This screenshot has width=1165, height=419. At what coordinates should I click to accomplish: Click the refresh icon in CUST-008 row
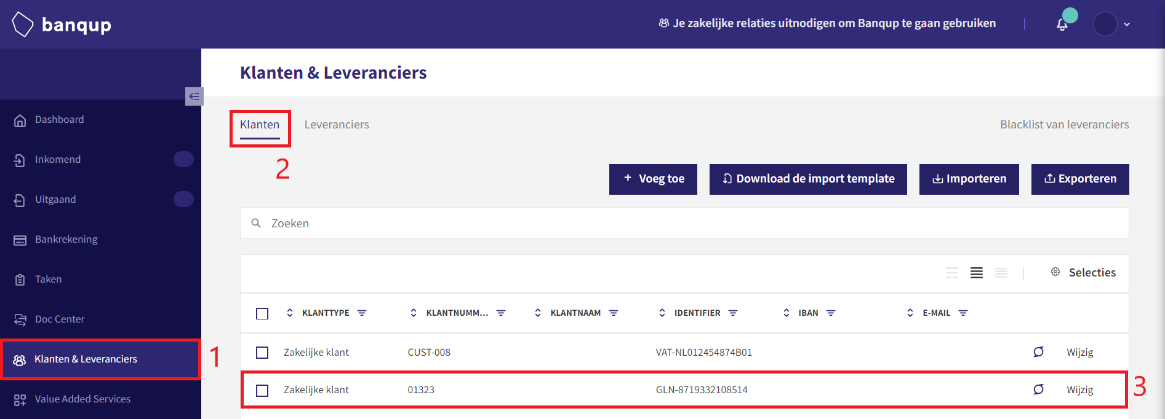coord(1038,352)
